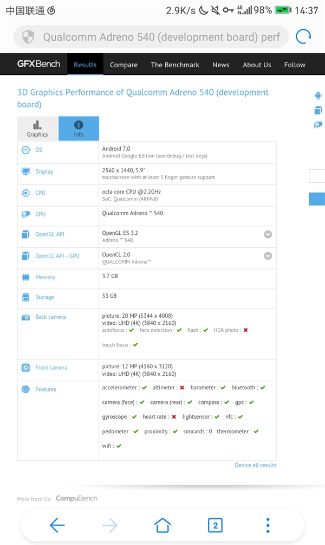Expand the OpenGL API details arrow
The width and height of the screenshot is (325, 545).
tap(268, 234)
